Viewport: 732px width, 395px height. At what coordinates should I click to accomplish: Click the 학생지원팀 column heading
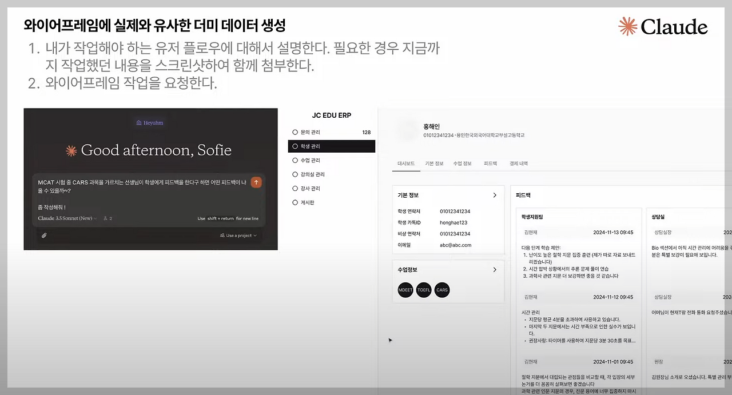[532, 217]
